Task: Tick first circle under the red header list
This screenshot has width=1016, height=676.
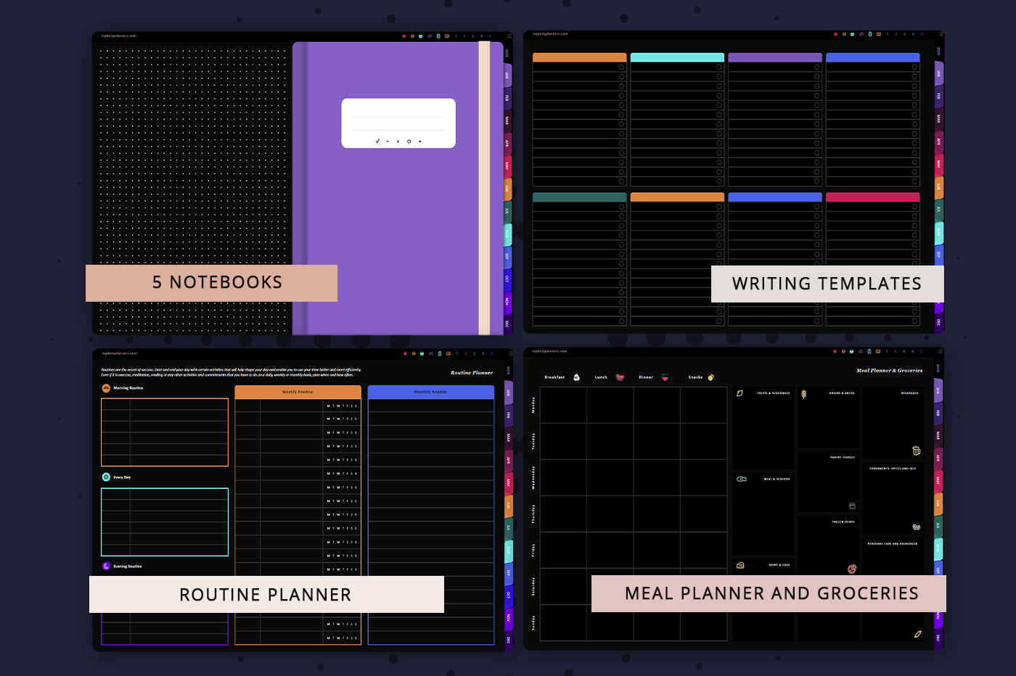Action: pos(914,207)
